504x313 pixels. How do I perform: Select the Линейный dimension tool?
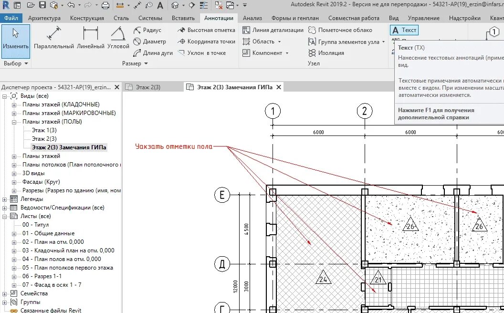(x=90, y=38)
